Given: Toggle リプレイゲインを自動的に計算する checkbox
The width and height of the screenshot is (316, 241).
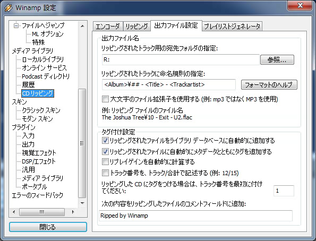Looking at the screenshot, I should [x=105, y=161].
